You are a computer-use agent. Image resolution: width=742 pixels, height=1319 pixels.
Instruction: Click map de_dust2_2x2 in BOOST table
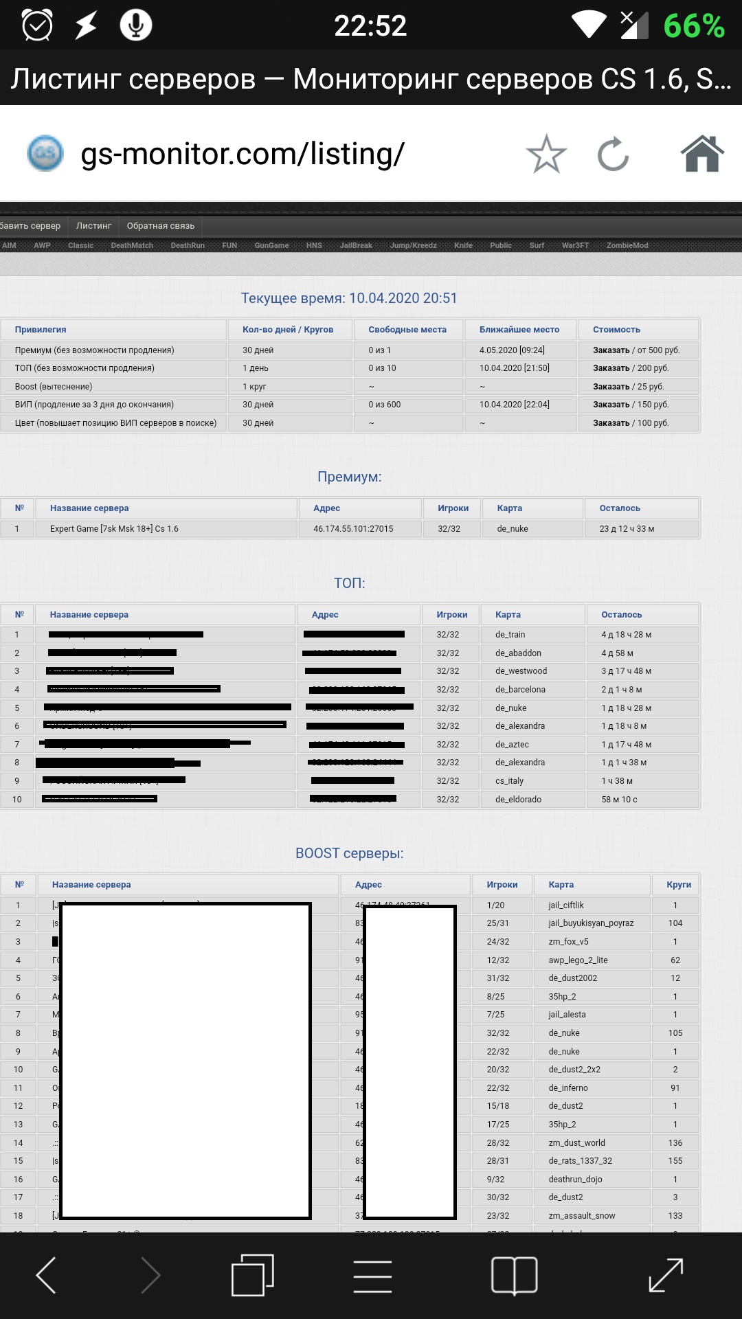574,1070
